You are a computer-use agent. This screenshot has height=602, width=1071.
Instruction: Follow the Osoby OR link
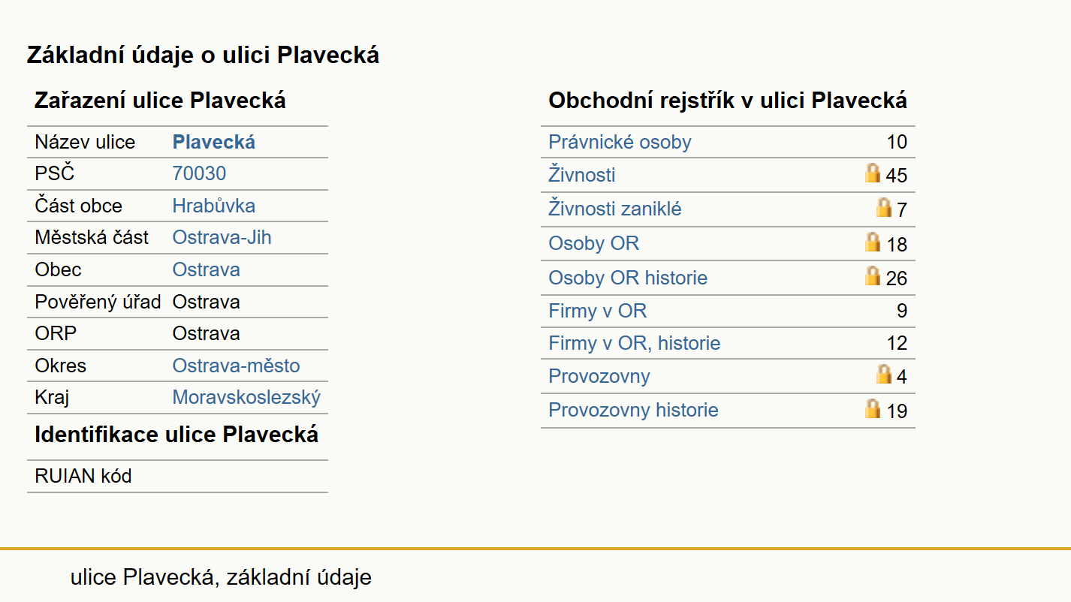[x=594, y=243]
